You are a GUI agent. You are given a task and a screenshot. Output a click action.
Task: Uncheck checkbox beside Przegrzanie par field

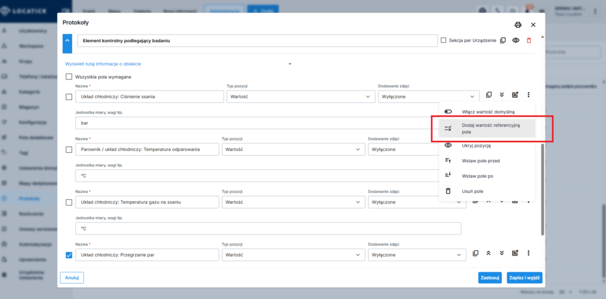[69, 255]
